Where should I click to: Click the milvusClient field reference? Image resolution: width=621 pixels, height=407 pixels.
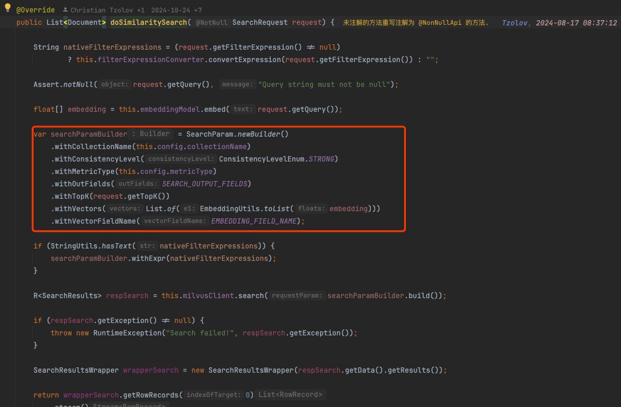coord(209,296)
